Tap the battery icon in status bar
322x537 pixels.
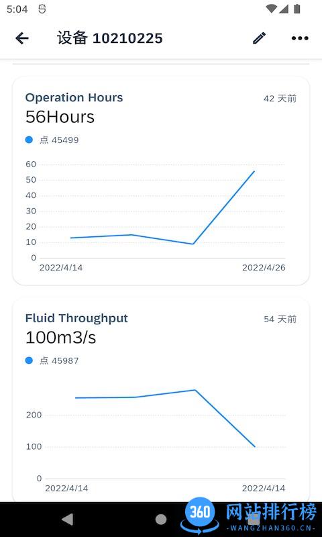point(297,9)
